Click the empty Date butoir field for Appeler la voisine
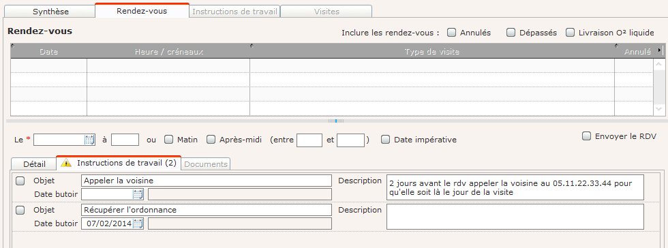 (x=108, y=194)
